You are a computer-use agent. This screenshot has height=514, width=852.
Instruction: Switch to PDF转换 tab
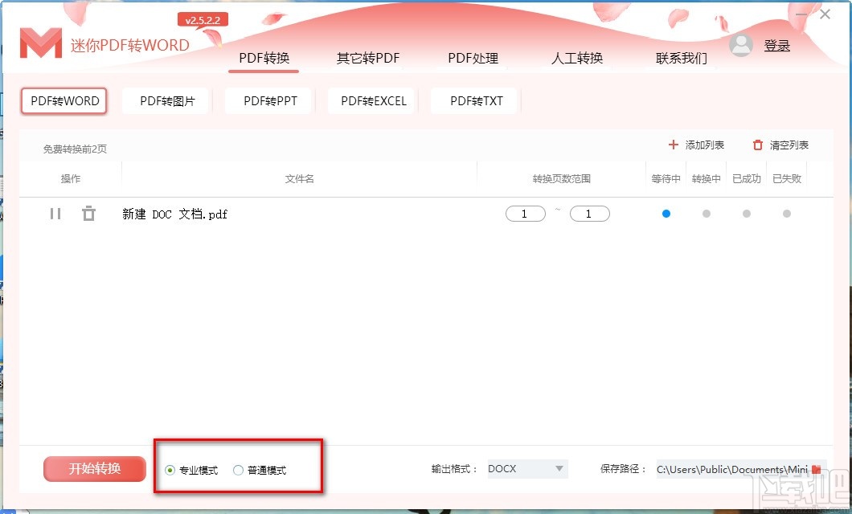coord(264,58)
